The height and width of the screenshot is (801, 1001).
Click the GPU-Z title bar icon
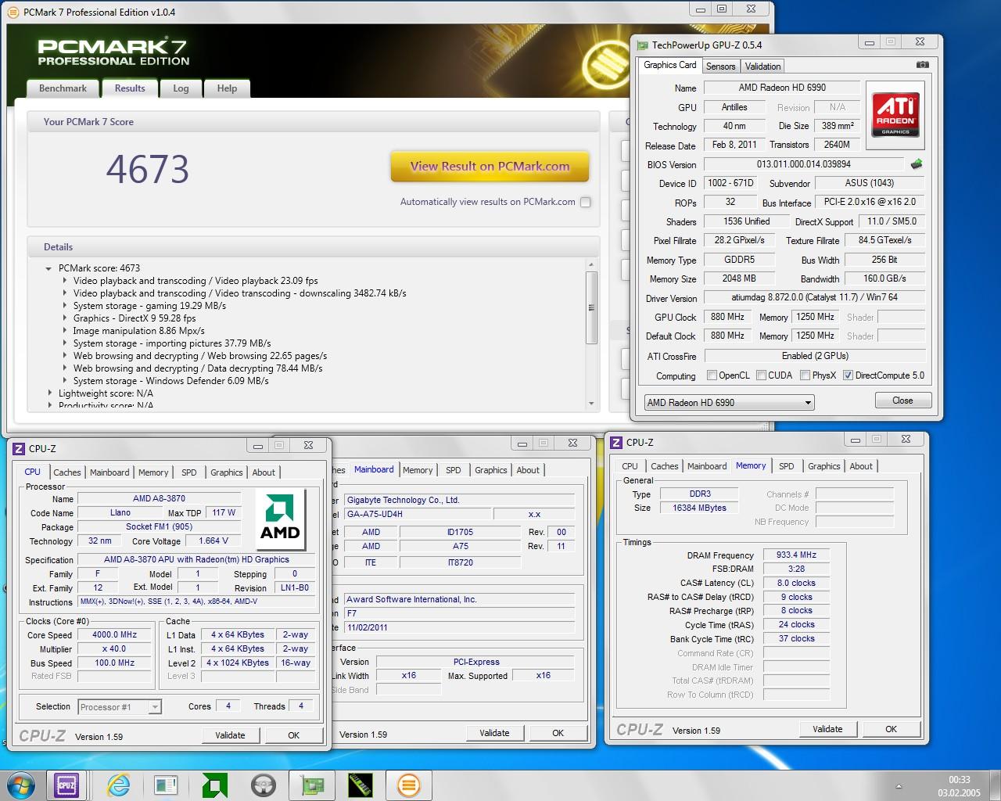click(x=642, y=45)
